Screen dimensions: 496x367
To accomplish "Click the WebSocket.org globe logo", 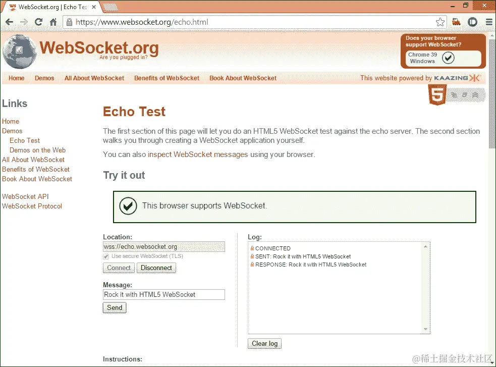I will (x=20, y=51).
